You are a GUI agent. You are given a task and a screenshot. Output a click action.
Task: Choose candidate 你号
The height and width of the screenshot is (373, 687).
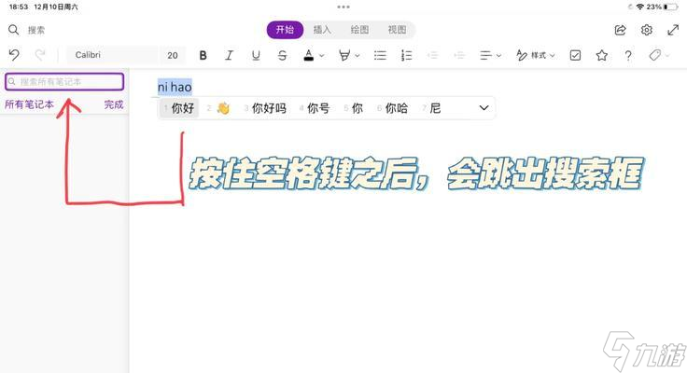(315, 108)
